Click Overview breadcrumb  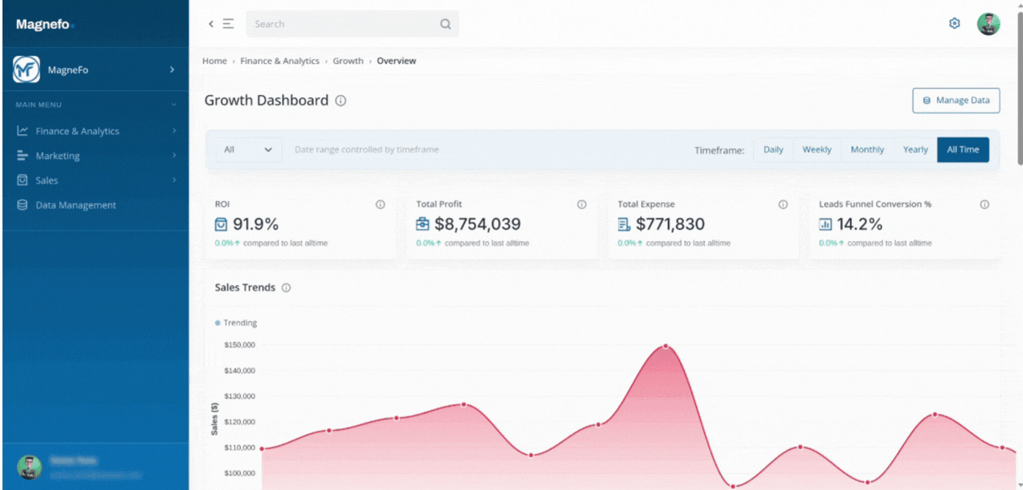pyautogui.click(x=396, y=61)
